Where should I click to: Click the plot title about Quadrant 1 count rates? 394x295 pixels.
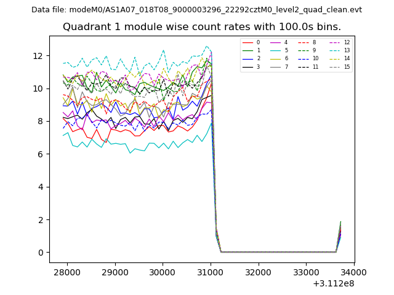202,27
